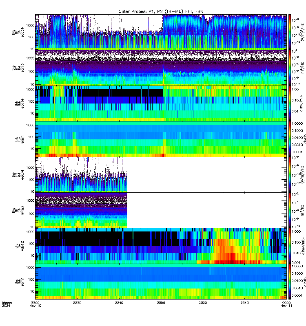Click the '2220' time axis tick label

point(77,303)
